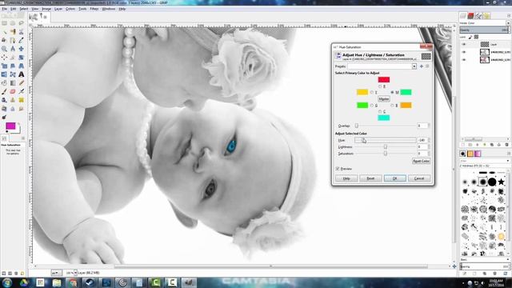512x288 pixels.
Task: Click the Reset button
Action: 370,178
